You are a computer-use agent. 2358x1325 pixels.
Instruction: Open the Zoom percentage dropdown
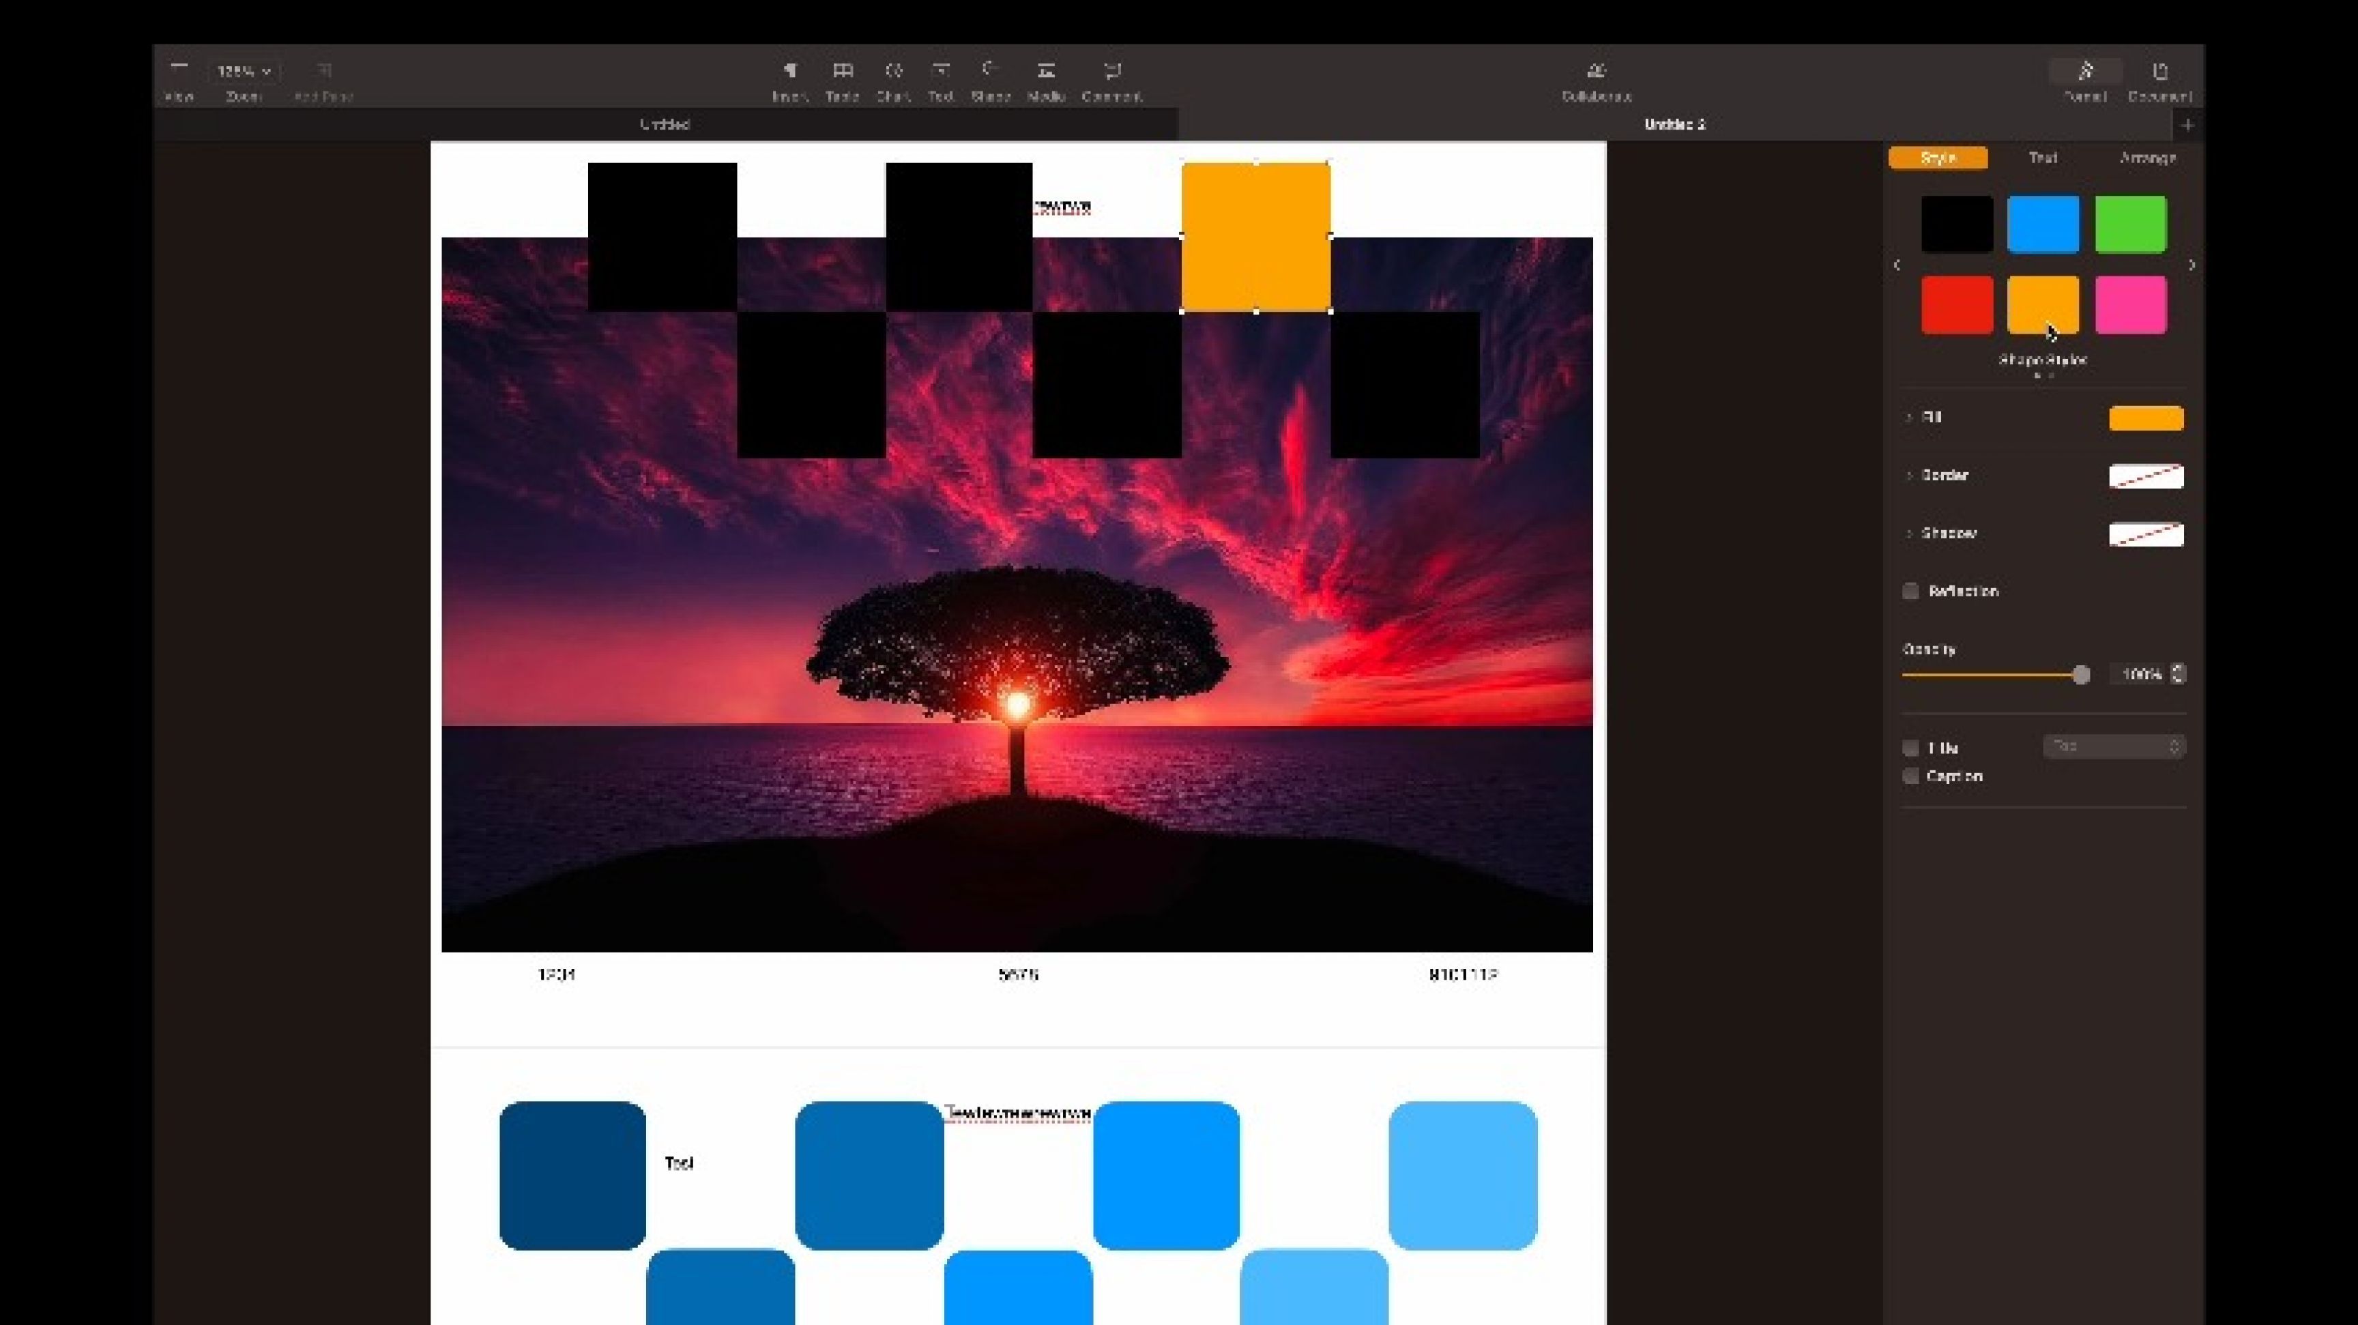pos(244,70)
